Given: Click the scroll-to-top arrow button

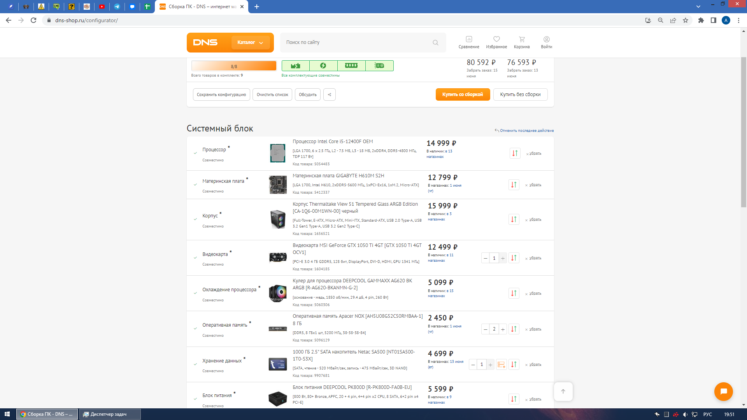Looking at the screenshot, I should (x=563, y=391).
